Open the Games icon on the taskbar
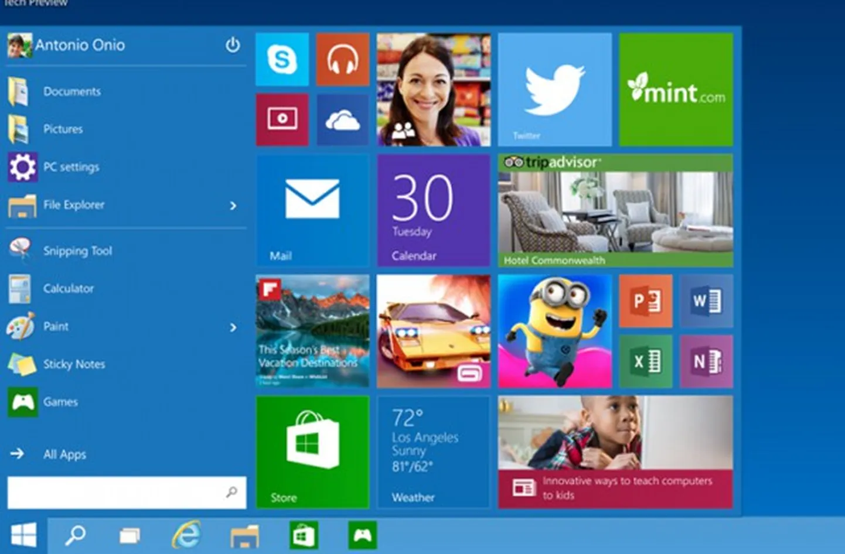The width and height of the screenshot is (845, 554). point(362,535)
